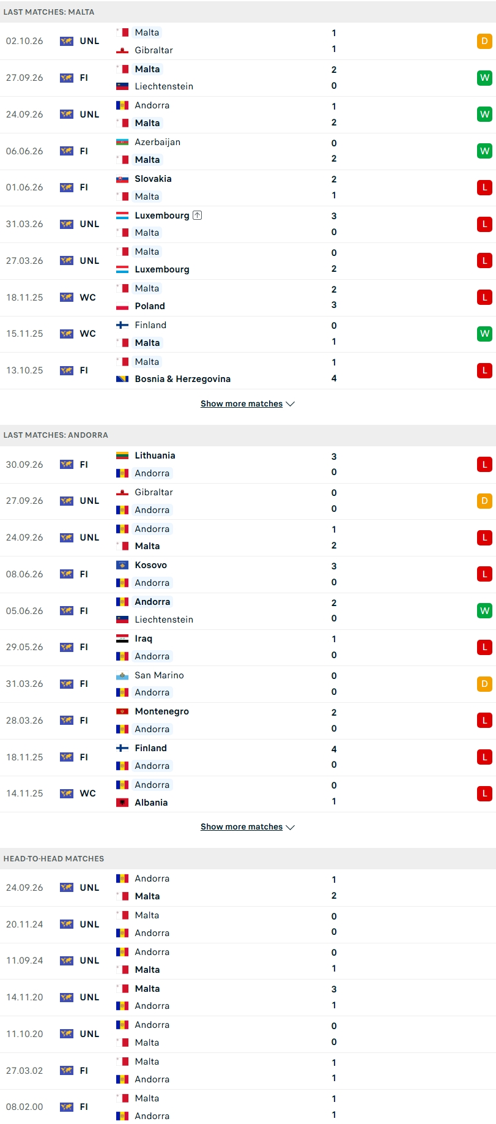The image size is (496, 1124).
Task: Expand more Andorra matches with the chevron
Action: pos(291,827)
